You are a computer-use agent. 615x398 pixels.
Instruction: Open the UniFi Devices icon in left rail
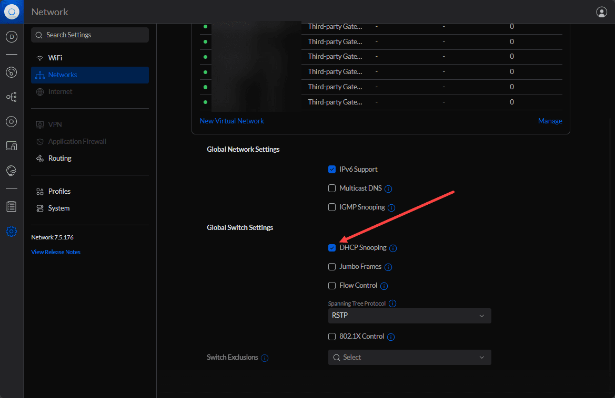(12, 122)
